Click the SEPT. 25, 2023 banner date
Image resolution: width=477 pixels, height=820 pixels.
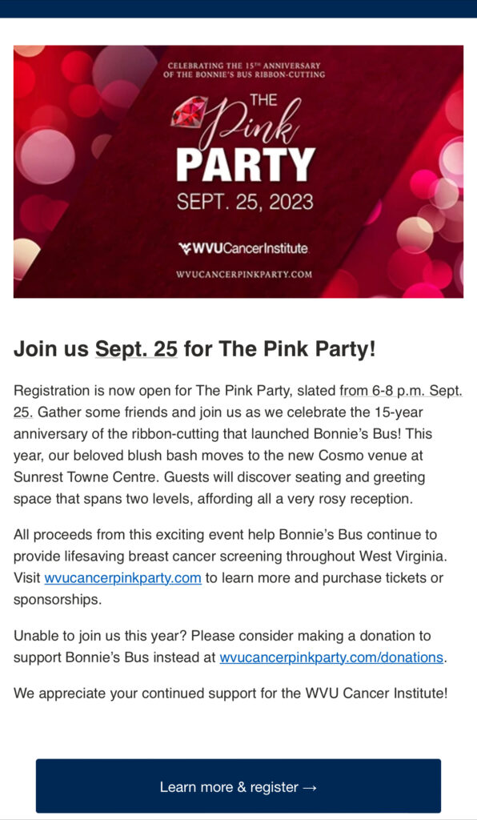245,203
